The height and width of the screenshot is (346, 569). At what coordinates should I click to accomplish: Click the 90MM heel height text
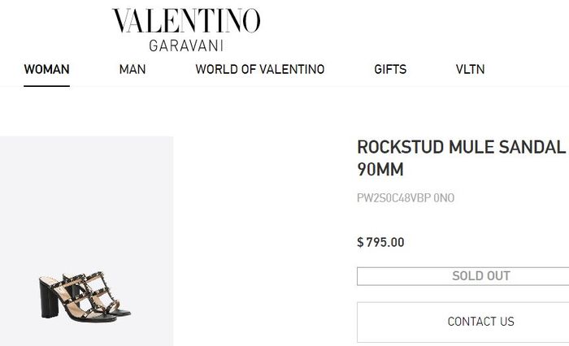pos(380,171)
